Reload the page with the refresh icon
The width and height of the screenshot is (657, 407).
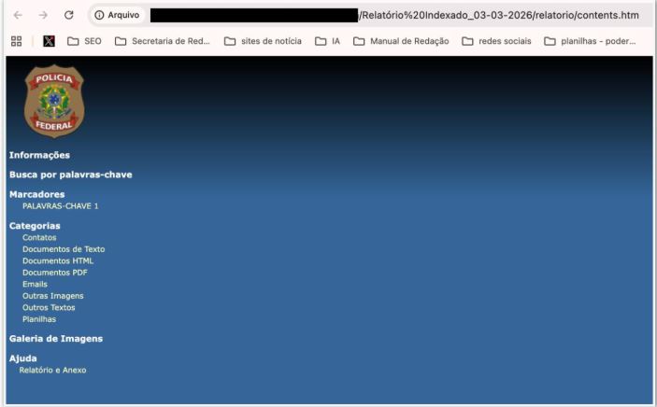[x=69, y=15]
